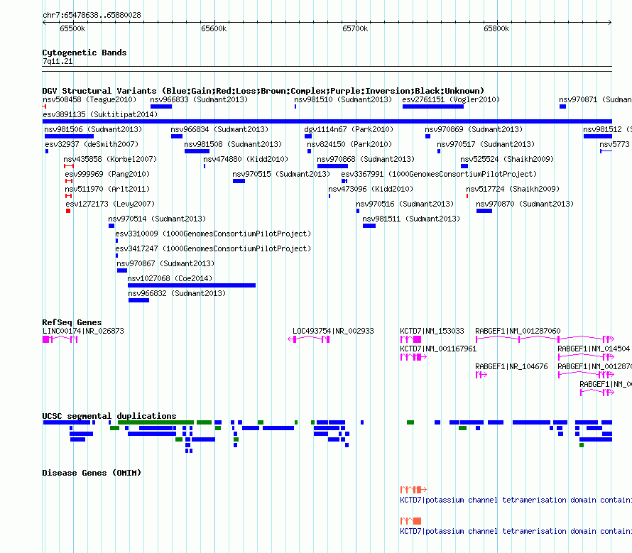
Task: Click dgv1114n67 (Park2010) label
Action: coord(349,129)
